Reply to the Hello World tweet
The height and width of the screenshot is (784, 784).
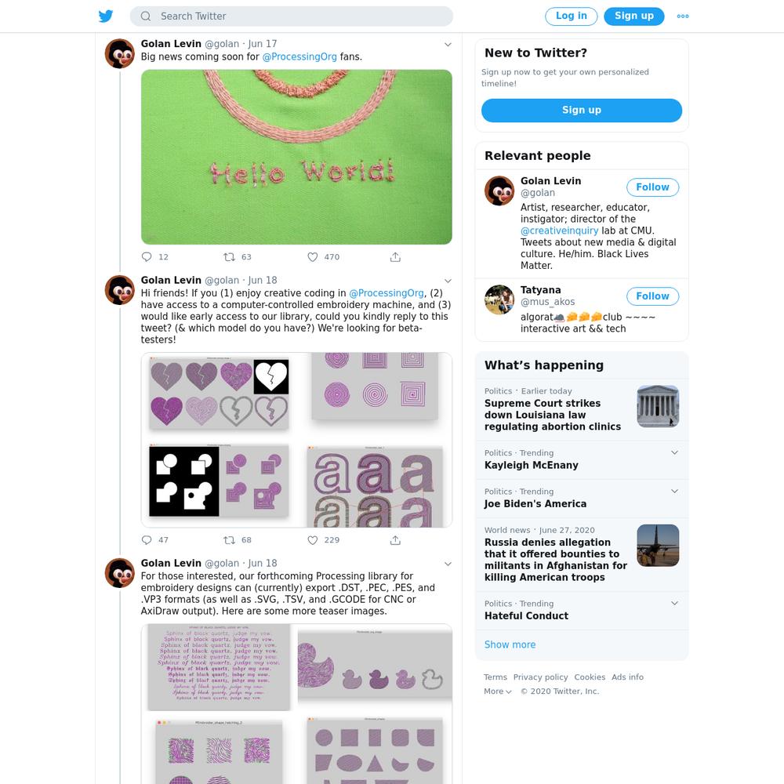pyautogui.click(x=147, y=257)
